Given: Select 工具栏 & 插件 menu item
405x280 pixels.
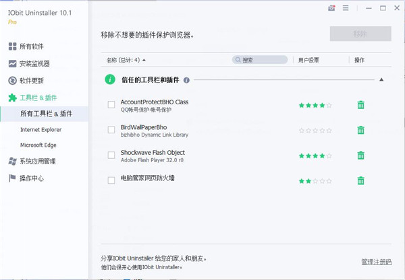Looking at the screenshot, I should (38, 98).
